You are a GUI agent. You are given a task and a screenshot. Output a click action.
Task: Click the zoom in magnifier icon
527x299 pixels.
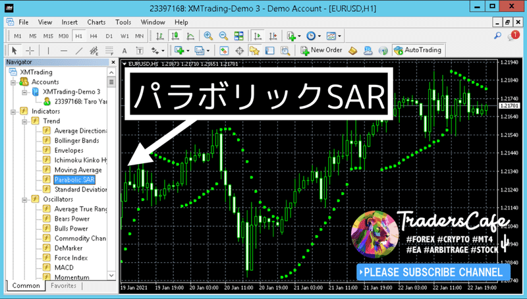pyautogui.click(x=208, y=36)
